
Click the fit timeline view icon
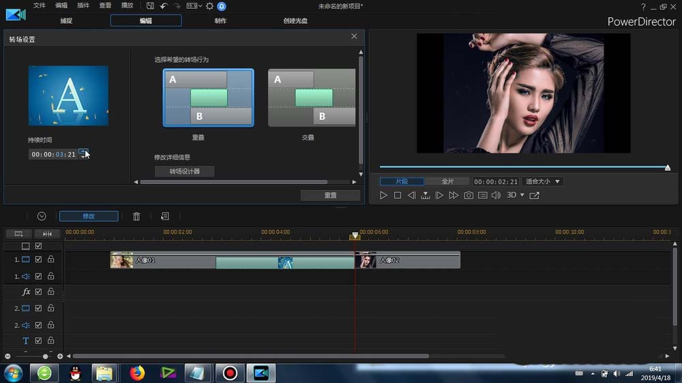(x=18, y=234)
